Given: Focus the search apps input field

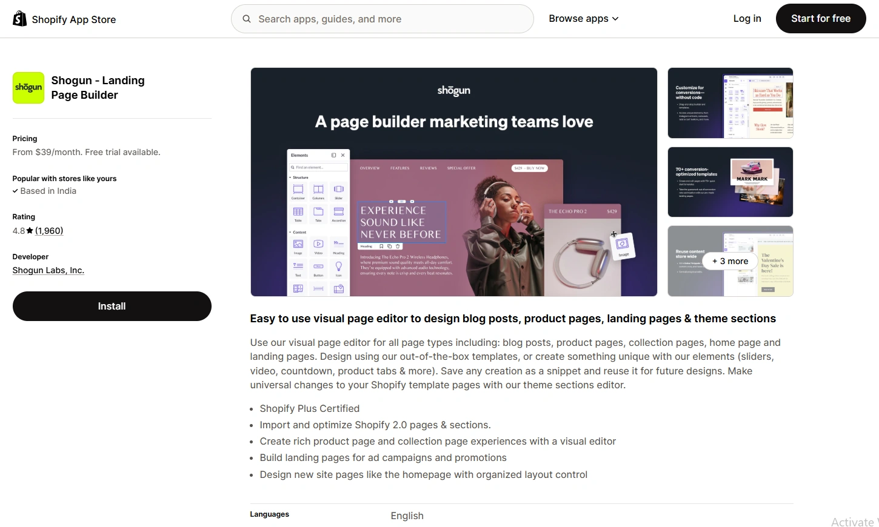Looking at the screenshot, I should [388, 19].
